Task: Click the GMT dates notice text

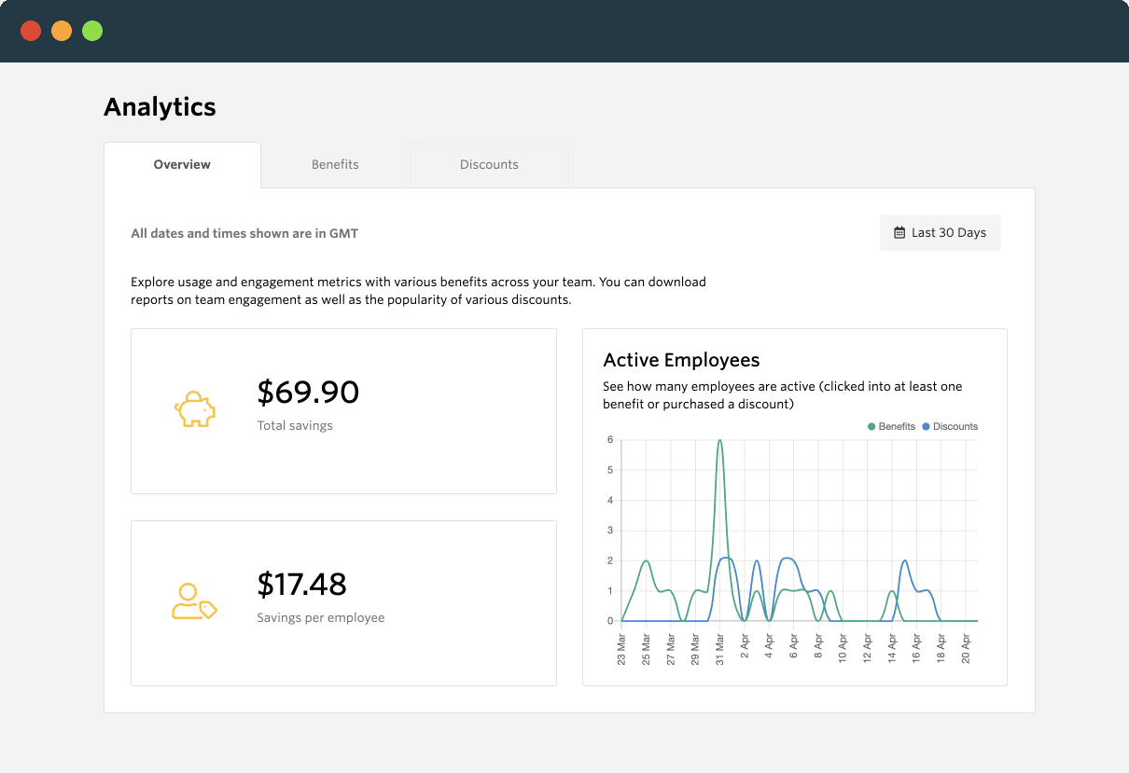Action: click(x=244, y=233)
